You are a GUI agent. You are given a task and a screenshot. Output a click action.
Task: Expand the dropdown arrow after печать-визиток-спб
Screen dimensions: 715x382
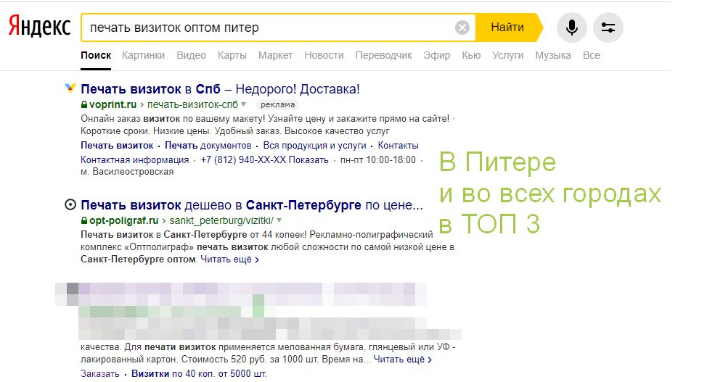[243, 104]
